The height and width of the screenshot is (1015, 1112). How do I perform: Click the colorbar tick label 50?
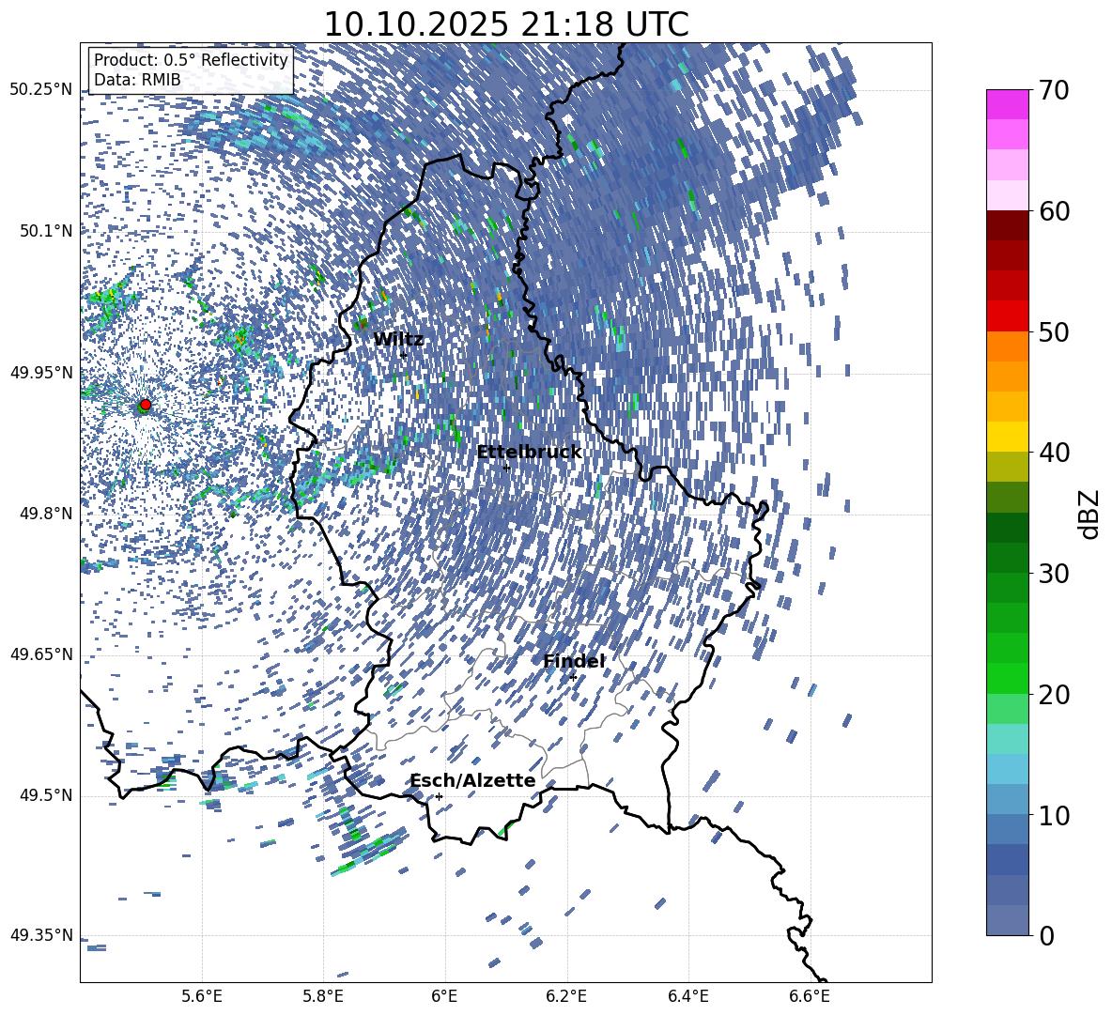1054,331
